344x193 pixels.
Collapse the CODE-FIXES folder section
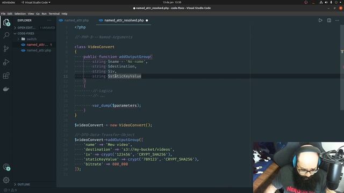15,33
